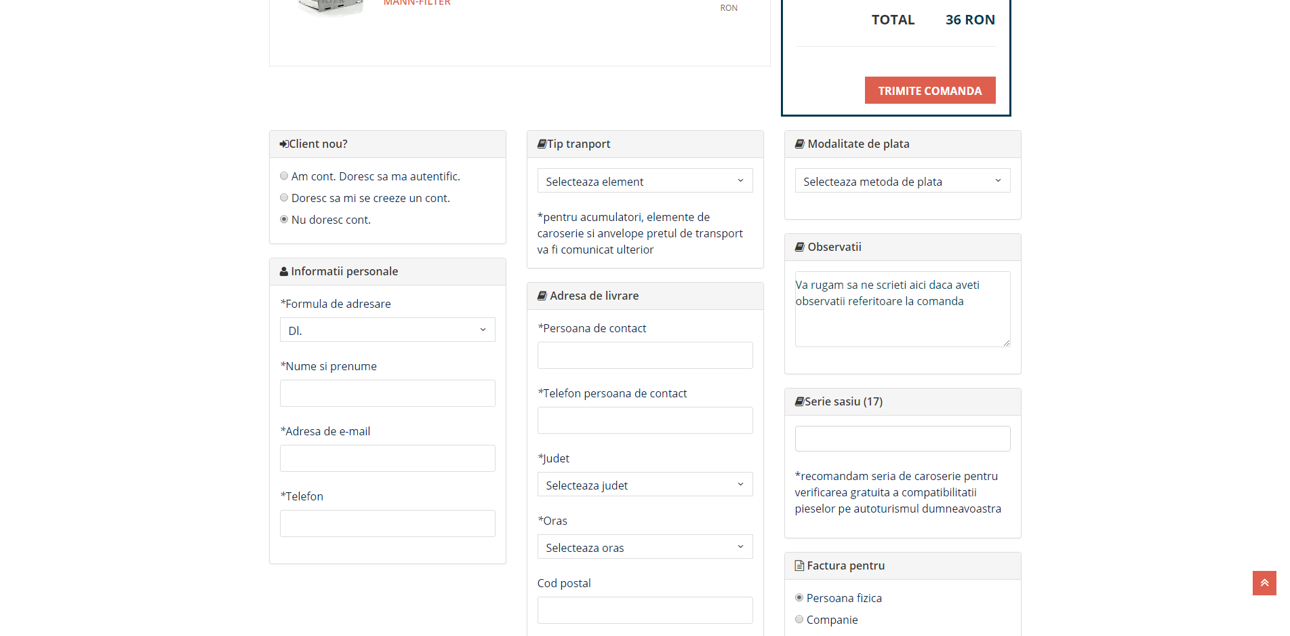
Task: Open the 'Selecteaza element' transport dropdown
Action: tap(645, 181)
